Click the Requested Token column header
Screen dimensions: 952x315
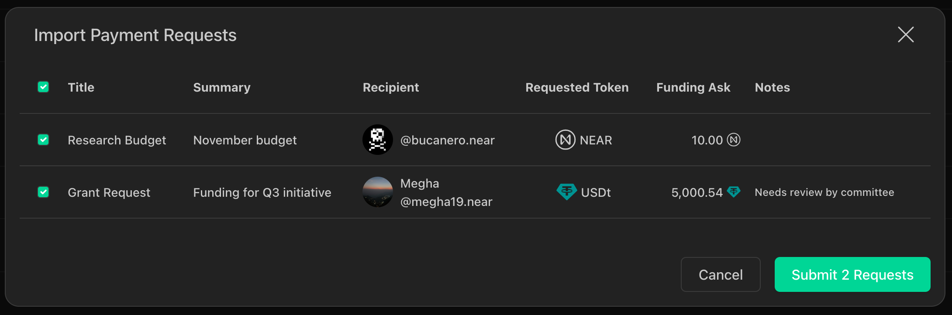click(577, 87)
